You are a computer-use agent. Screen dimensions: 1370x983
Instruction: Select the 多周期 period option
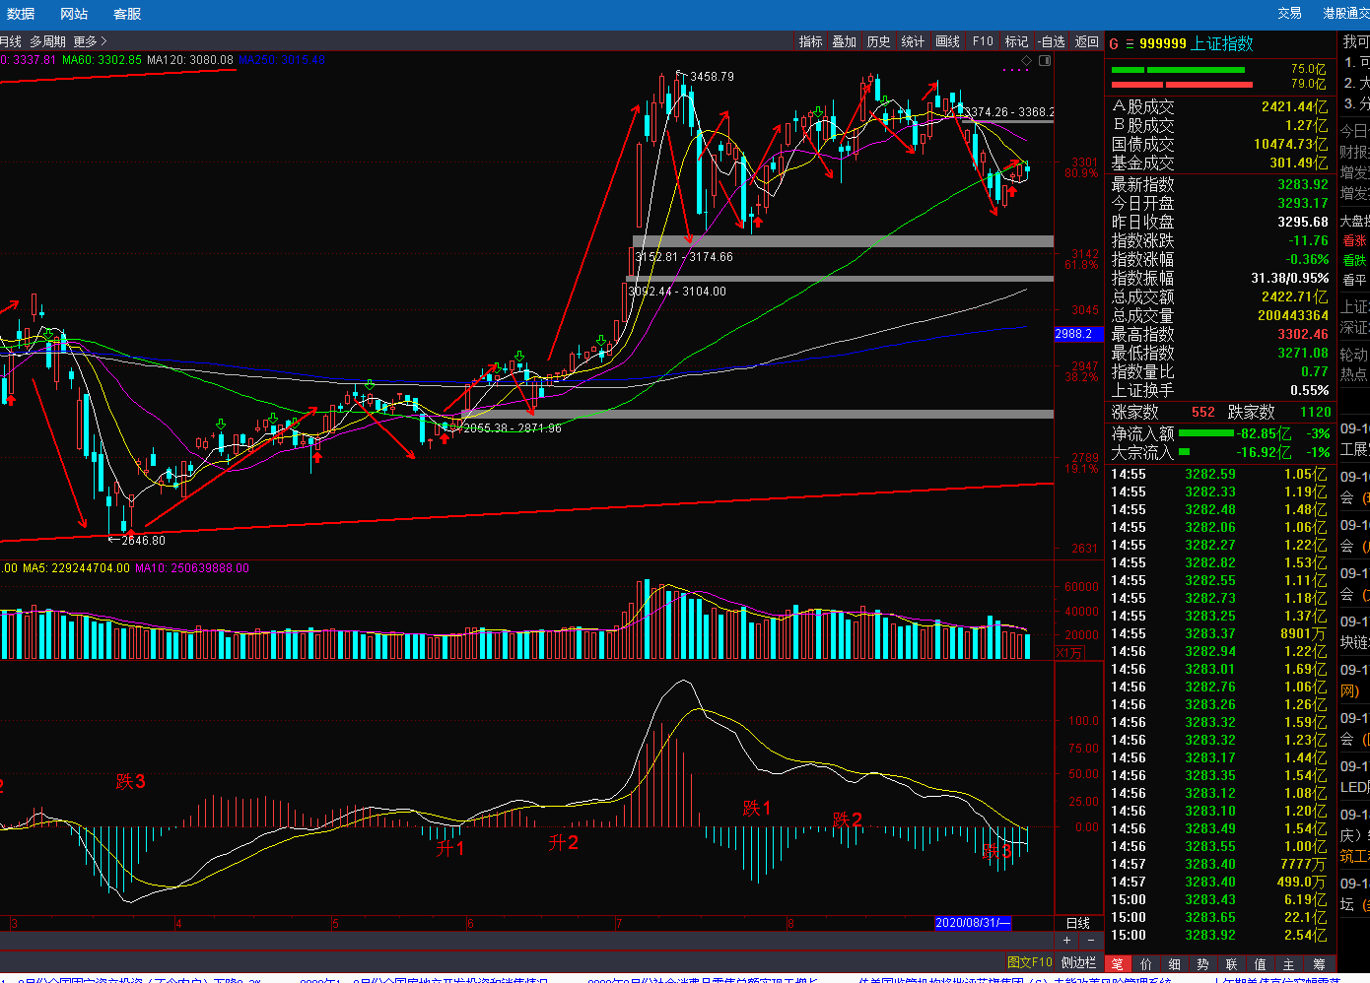47,41
